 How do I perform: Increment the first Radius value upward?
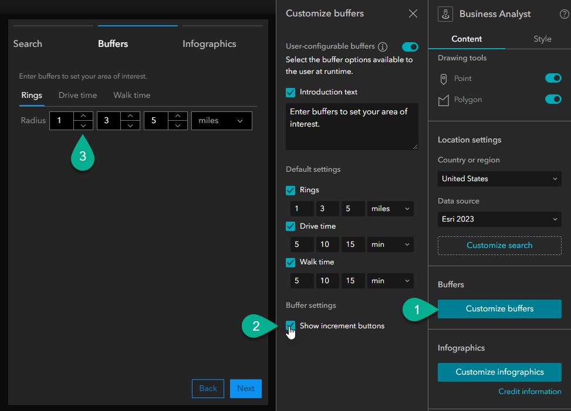(x=83, y=117)
